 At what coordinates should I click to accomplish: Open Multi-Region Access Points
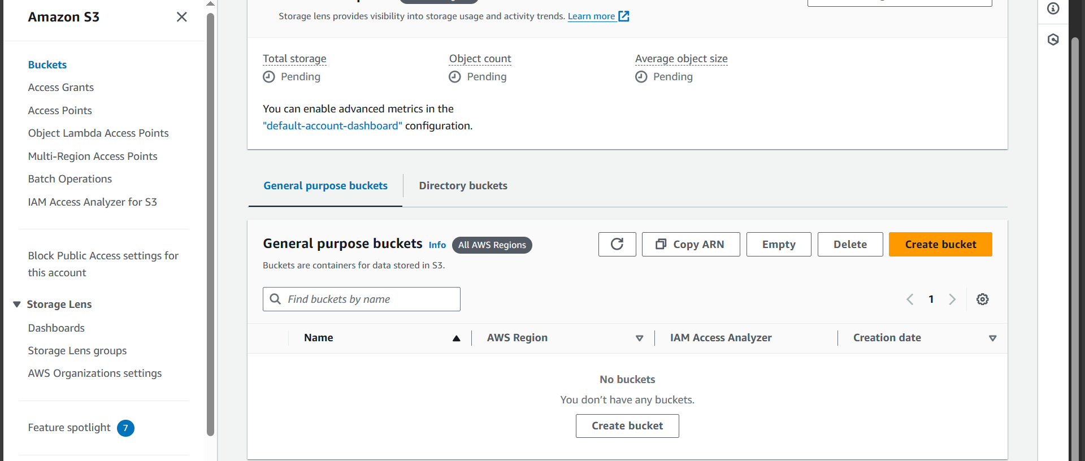[93, 156]
